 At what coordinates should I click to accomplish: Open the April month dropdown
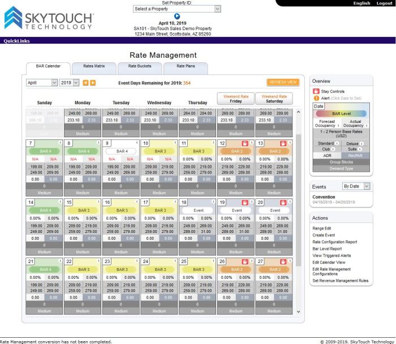click(x=42, y=83)
